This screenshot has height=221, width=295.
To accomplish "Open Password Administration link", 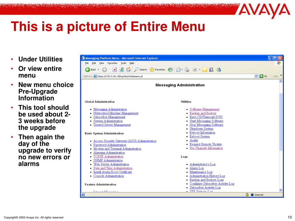I will click(110, 145).
